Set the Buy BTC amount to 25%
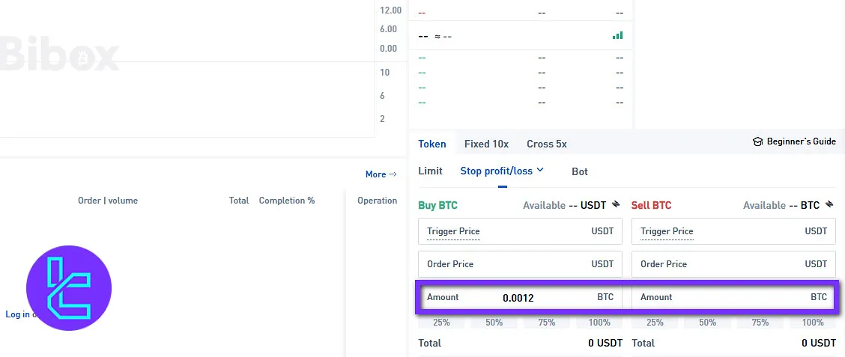 pos(441,323)
